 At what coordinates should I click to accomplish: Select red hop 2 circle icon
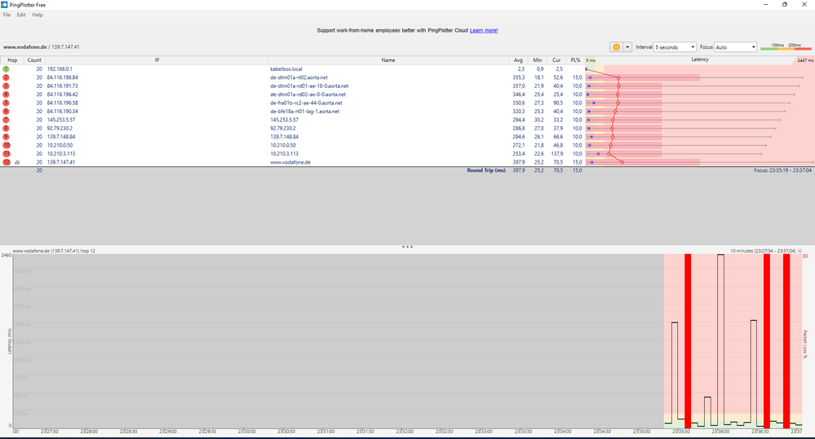coord(7,77)
